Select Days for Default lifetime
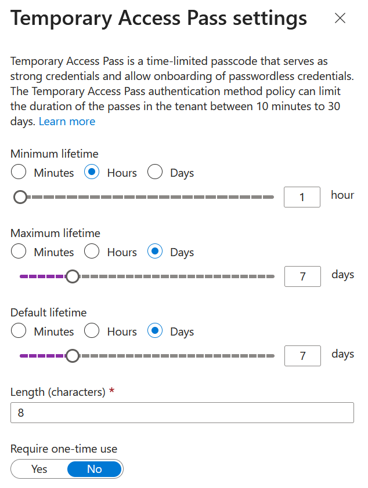 pyautogui.click(x=155, y=332)
